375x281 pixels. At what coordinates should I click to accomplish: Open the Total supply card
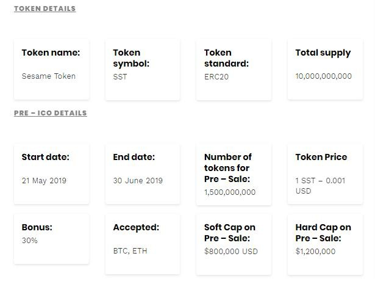(x=325, y=70)
